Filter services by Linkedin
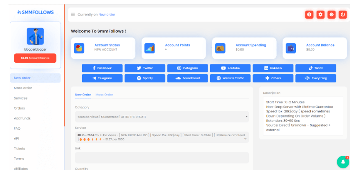 click(273, 68)
